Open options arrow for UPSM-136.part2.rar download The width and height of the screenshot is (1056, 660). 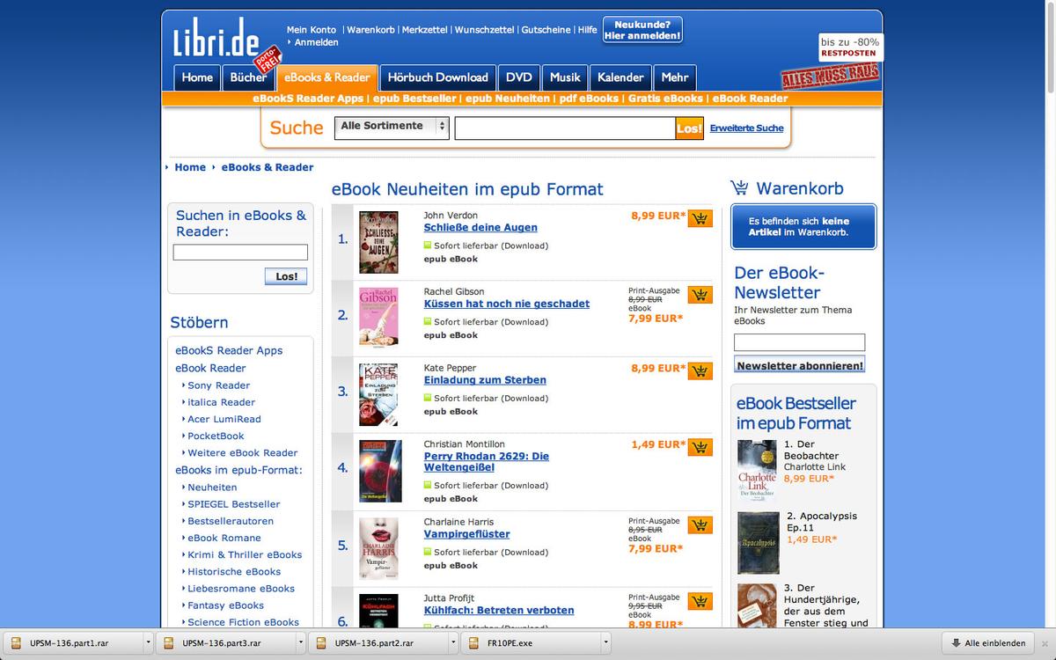[452, 643]
